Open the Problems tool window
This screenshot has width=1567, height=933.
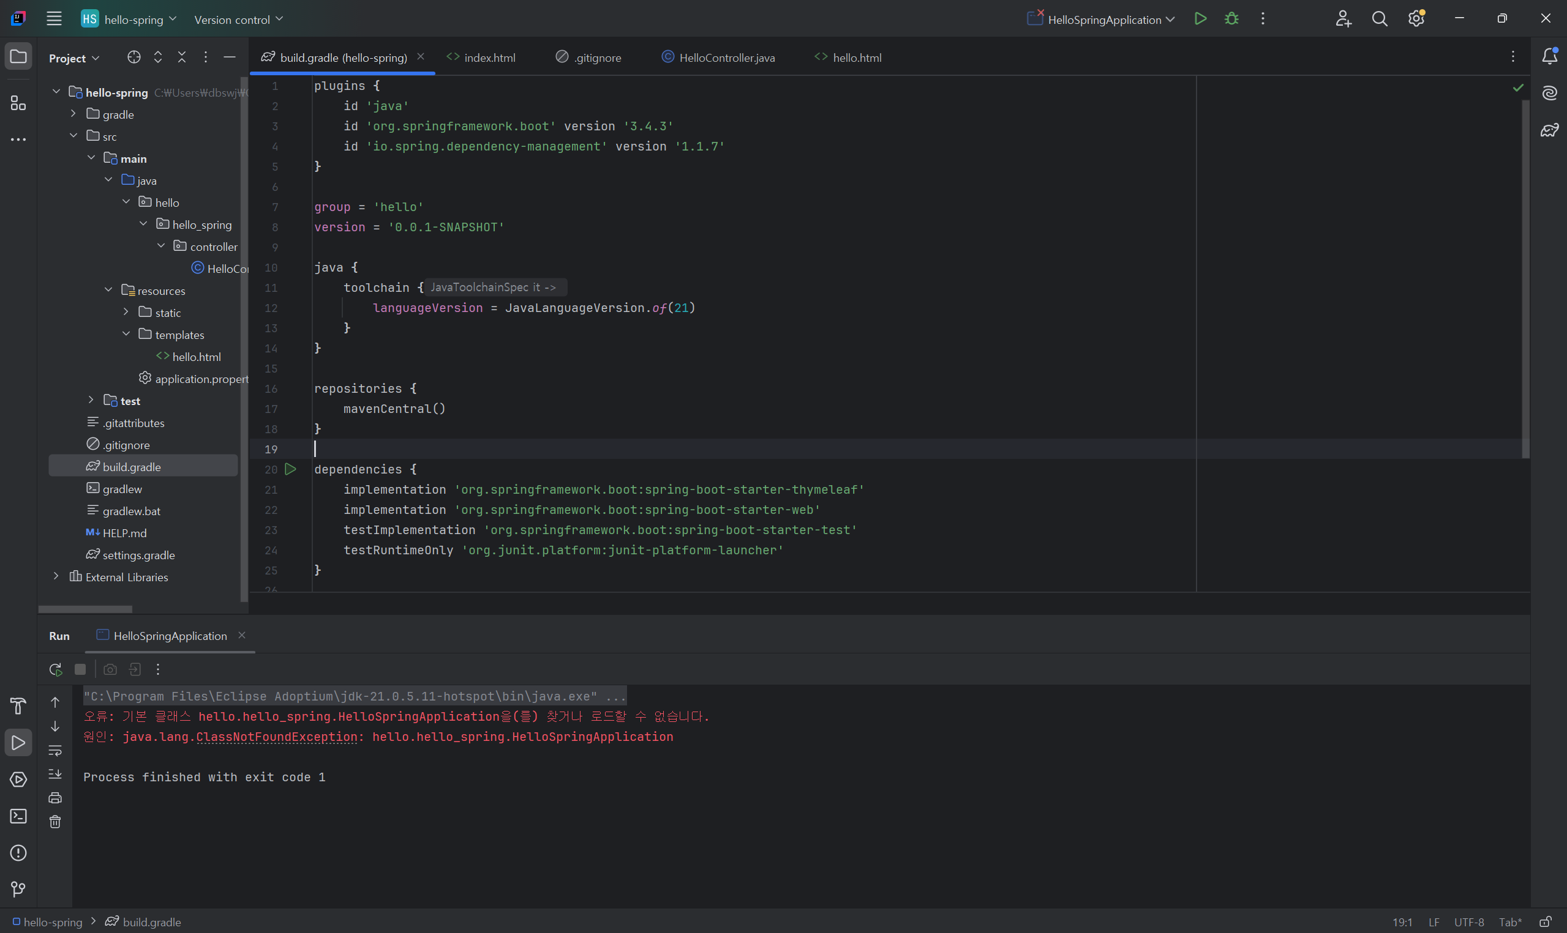tap(18, 853)
